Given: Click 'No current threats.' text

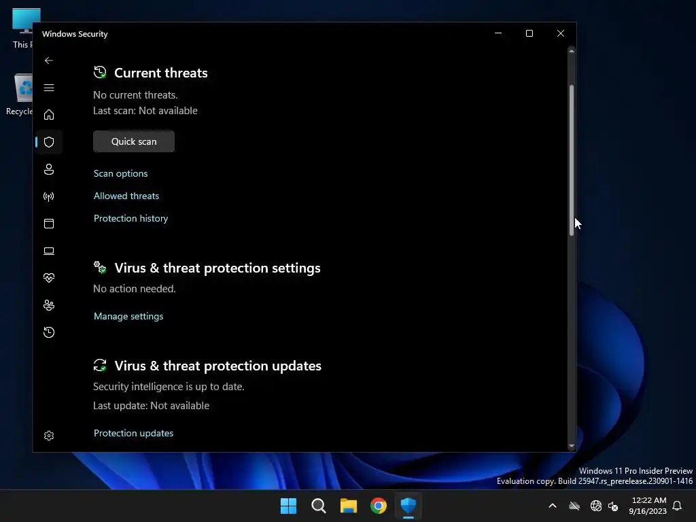Looking at the screenshot, I should tap(135, 95).
